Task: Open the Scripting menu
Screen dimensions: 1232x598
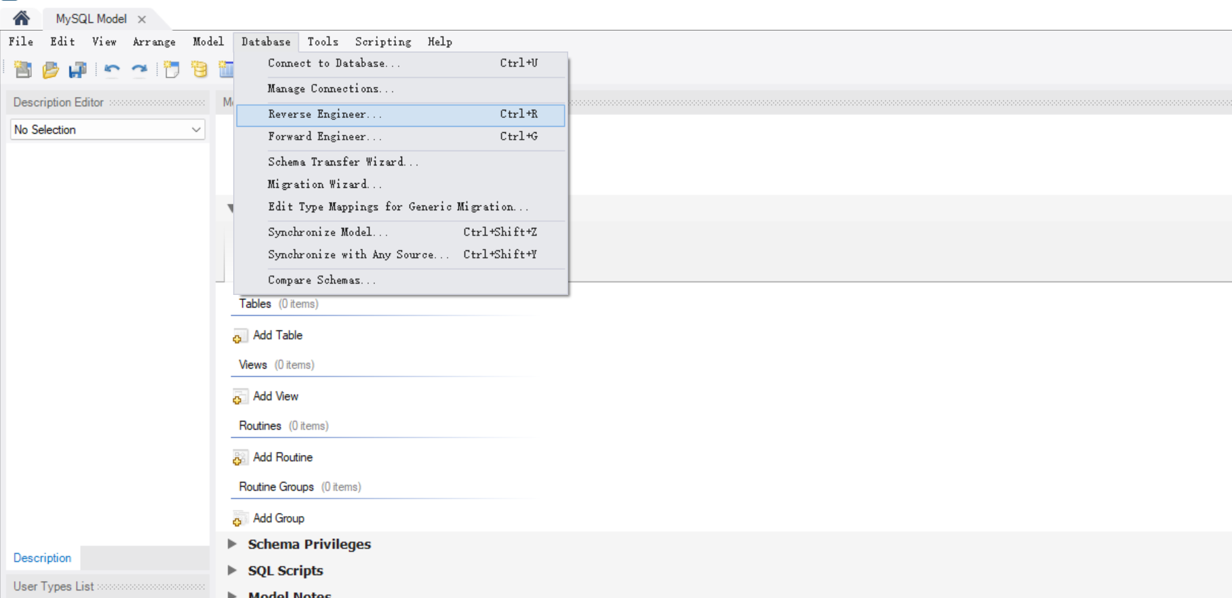Action: [x=383, y=41]
